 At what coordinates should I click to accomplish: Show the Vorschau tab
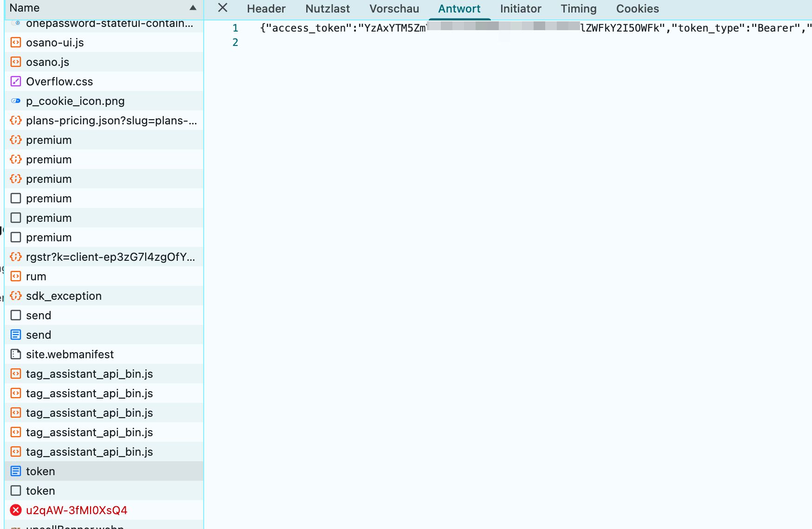coord(394,9)
